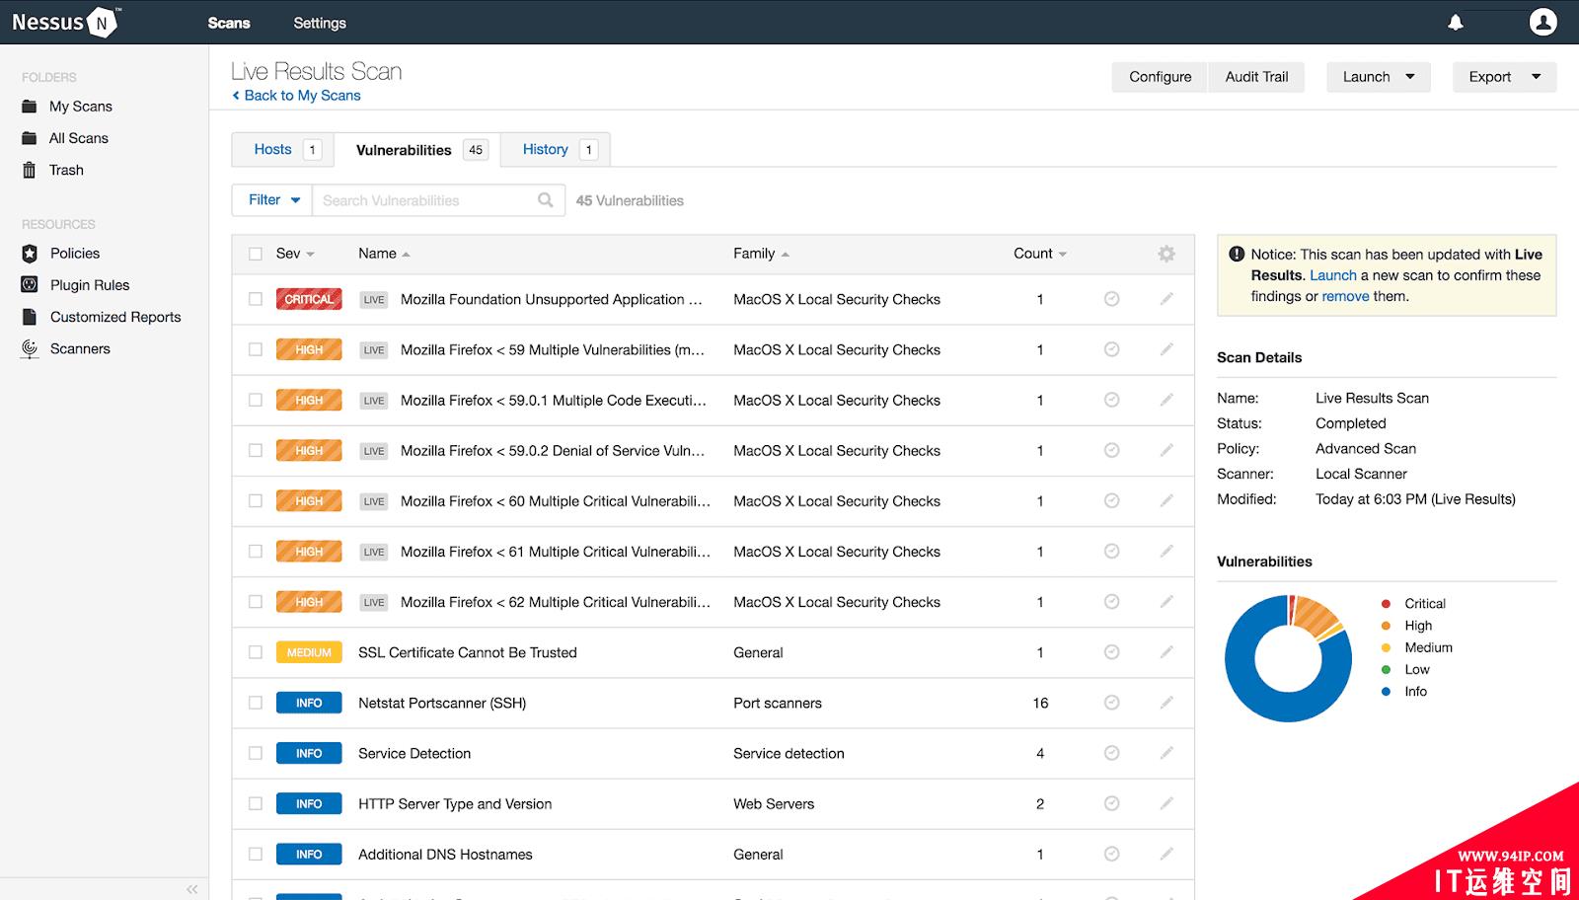
Task: Click the MEDIUM severity badge
Action: click(309, 652)
